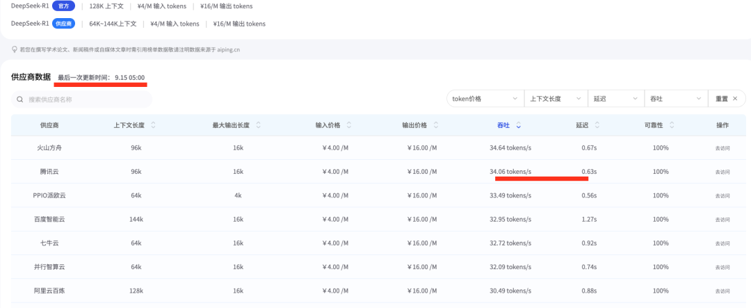This screenshot has height=308, width=751.
Task: Sort by 延迟 column arrows
Action: coord(597,125)
